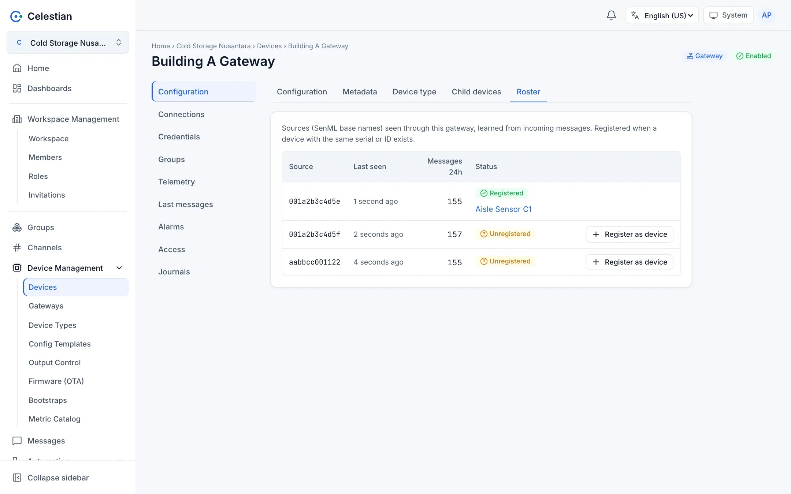Click the workspace C letter badge
The width and height of the screenshot is (791, 494).
(19, 42)
